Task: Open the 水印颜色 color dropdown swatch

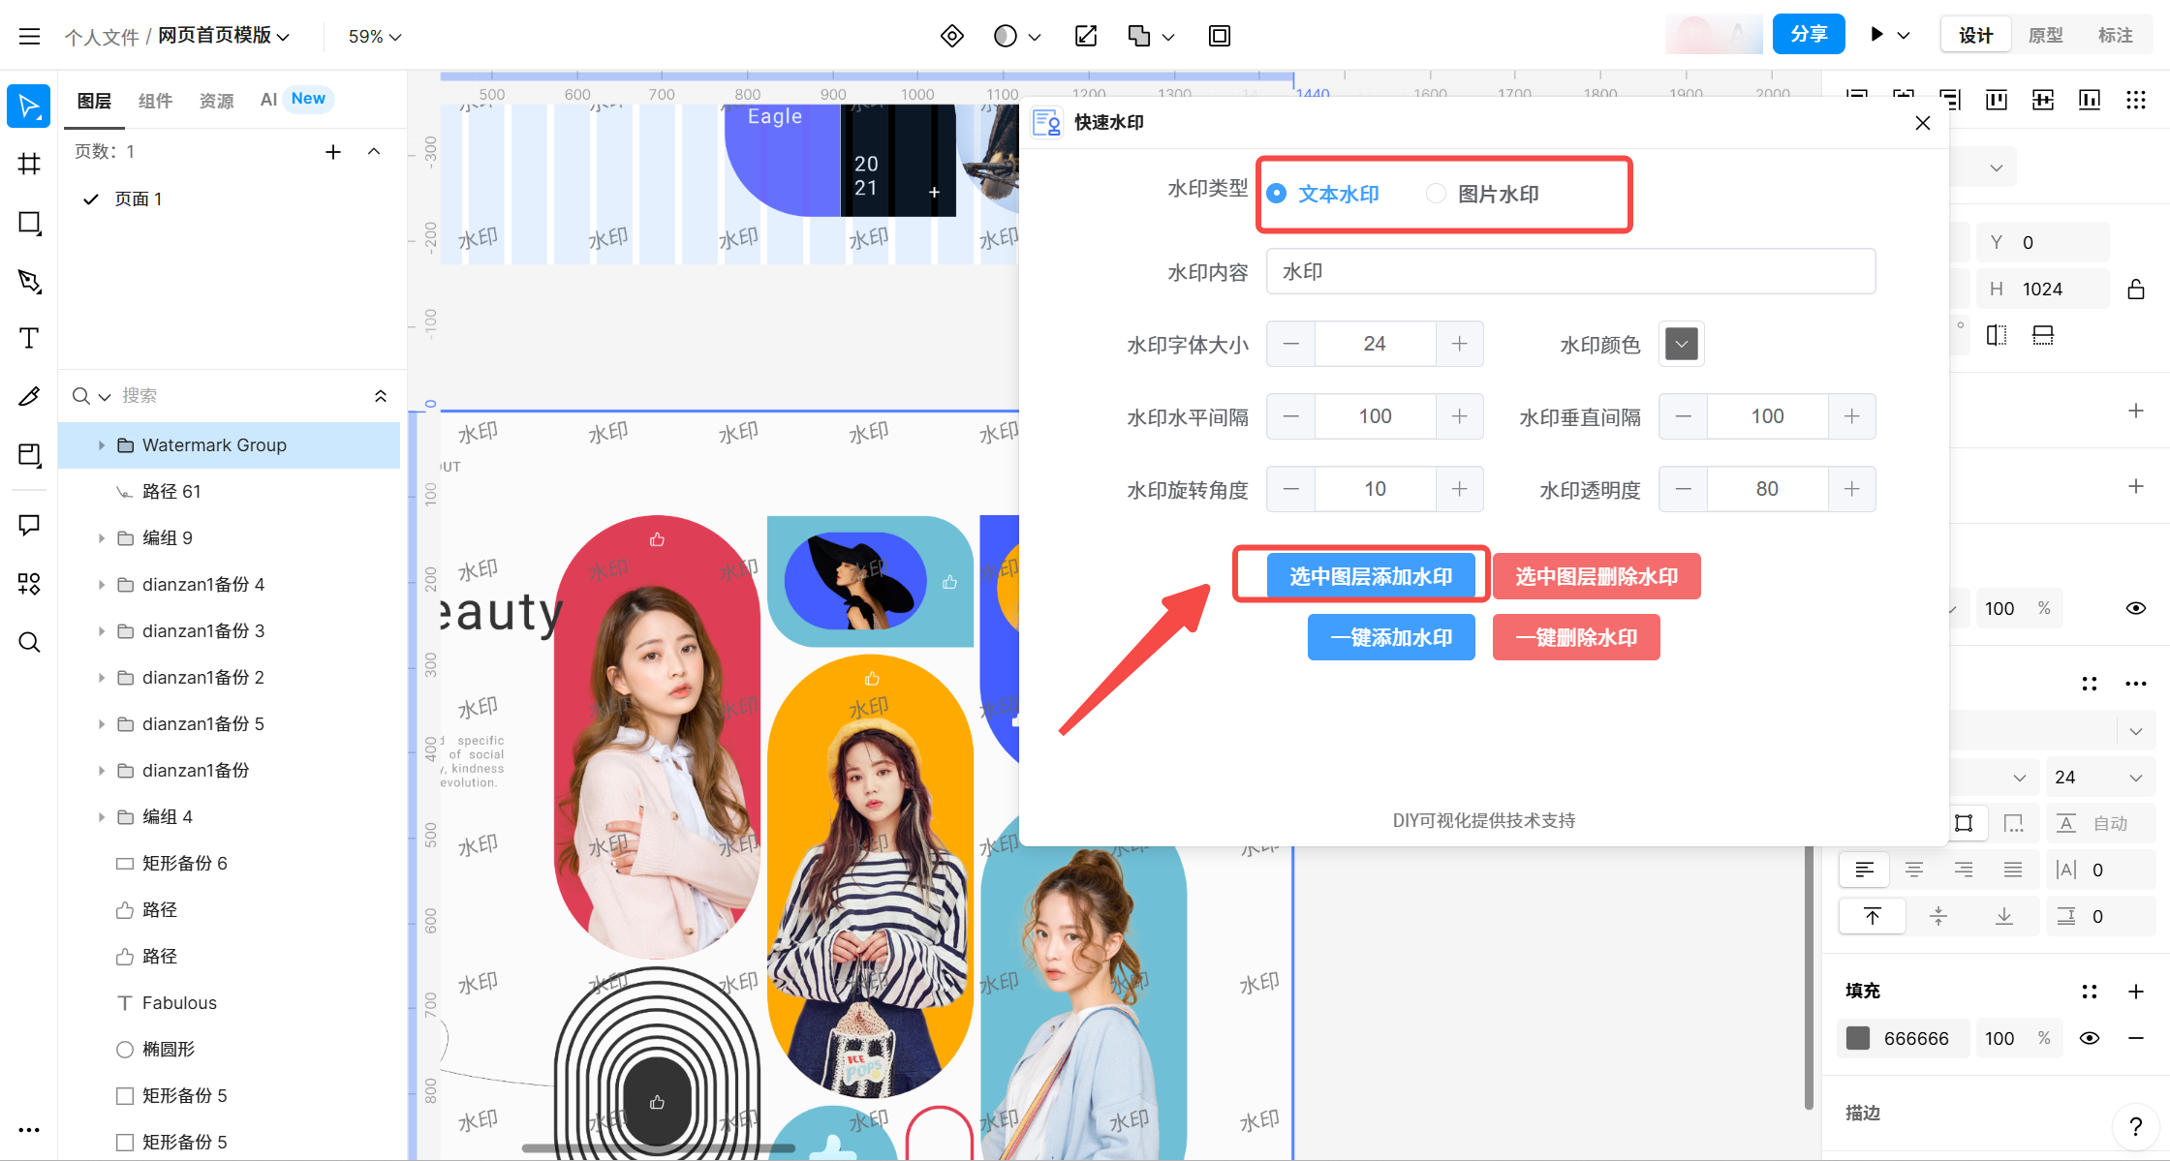Action: click(x=1682, y=344)
